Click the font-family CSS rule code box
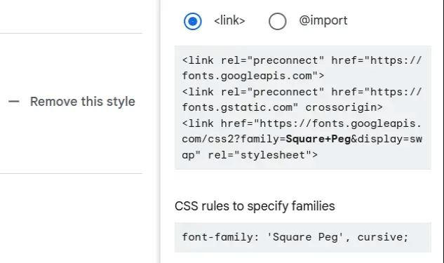444x263 pixels. (303, 237)
